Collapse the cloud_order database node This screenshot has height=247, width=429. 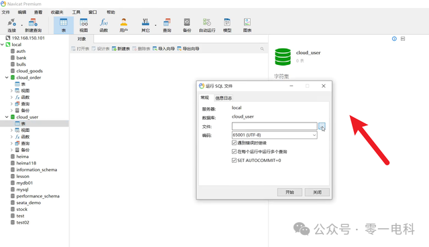point(7,78)
